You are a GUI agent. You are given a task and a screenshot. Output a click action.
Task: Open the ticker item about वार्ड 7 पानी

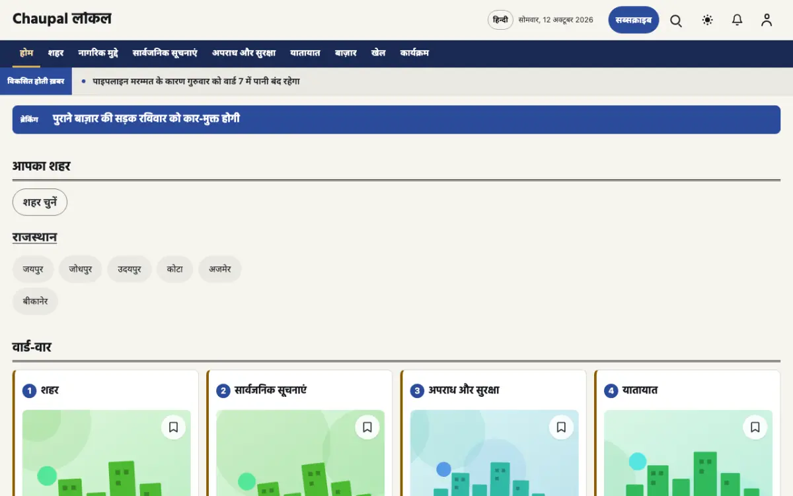[196, 81]
